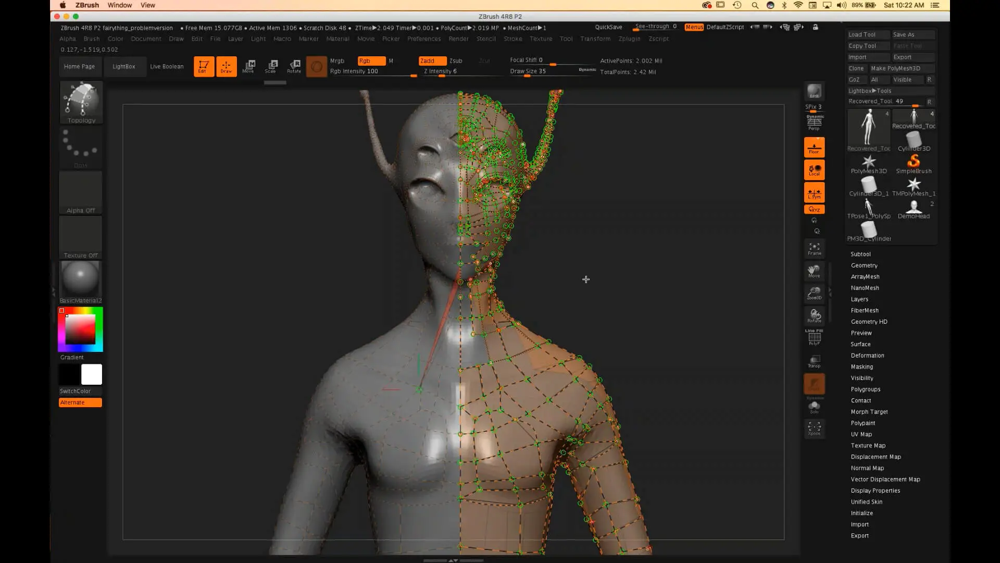Click the right-shelf Rotate view icon
1000x563 pixels.
(814, 316)
